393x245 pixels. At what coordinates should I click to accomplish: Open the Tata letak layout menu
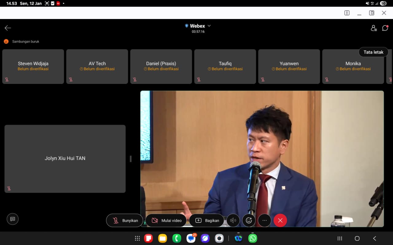click(x=373, y=52)
